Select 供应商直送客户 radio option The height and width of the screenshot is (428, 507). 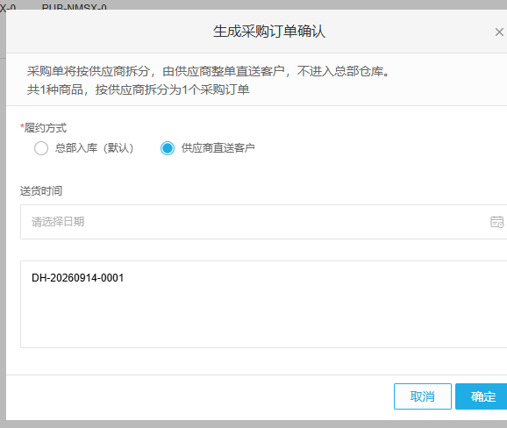point(168,148)
